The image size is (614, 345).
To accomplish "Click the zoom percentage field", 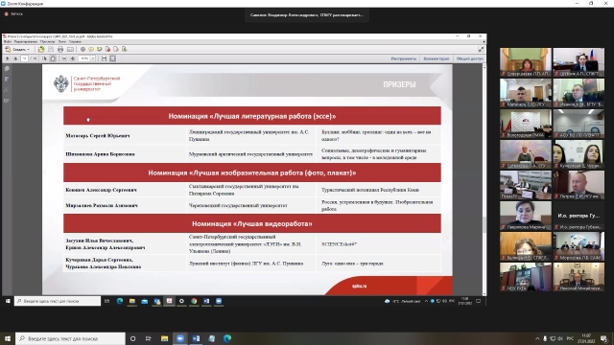I will pyautogui.click(x=84, y=58).
